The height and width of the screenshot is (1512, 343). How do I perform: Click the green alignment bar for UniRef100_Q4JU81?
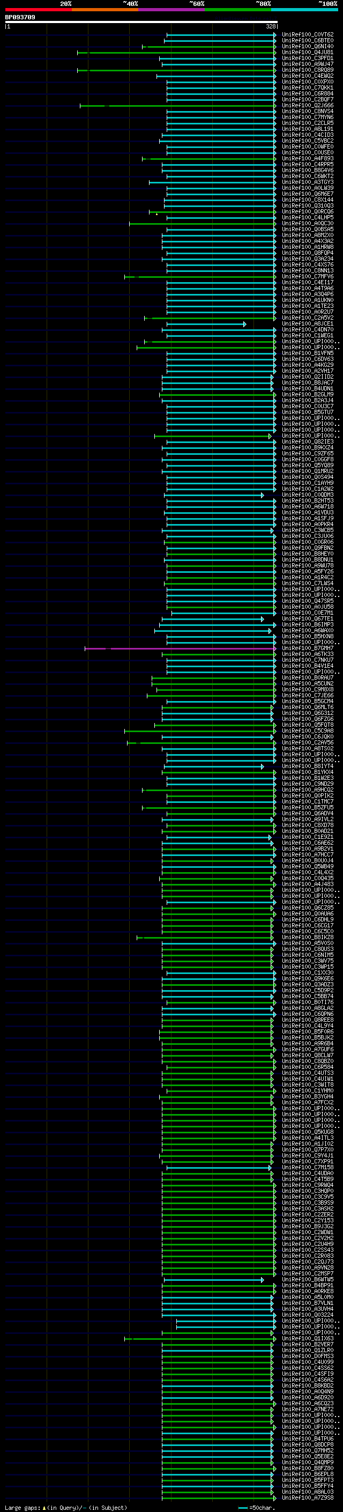click(x=176, y=53)
